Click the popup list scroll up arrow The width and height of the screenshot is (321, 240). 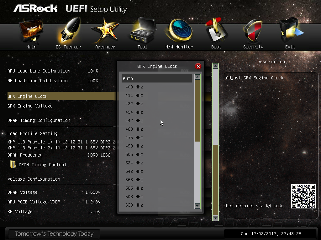[197, 77]
